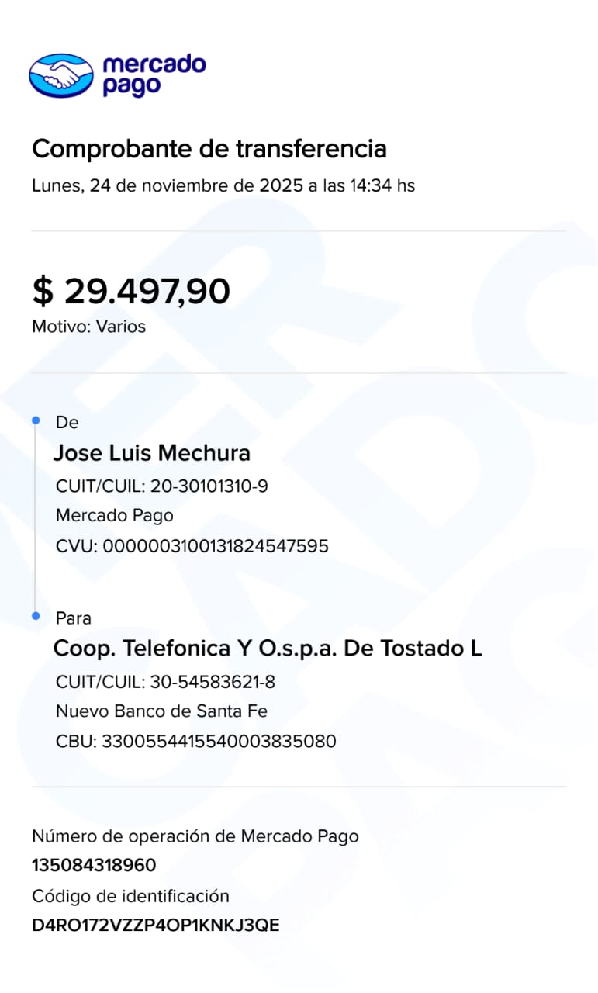Screen dimensions: 598x993
Task: Click the amount $ 29.497,90
Action: click(130, 291)
